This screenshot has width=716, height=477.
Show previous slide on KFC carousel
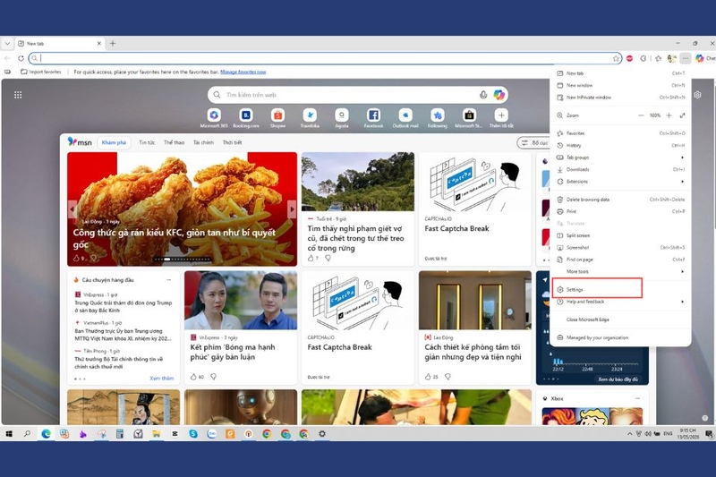click(x=72, y=209)
